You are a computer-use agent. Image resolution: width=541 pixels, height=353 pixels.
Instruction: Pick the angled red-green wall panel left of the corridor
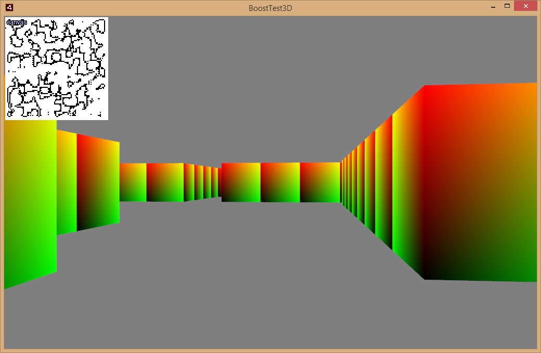pyautogui.click(x=98, y=182)
